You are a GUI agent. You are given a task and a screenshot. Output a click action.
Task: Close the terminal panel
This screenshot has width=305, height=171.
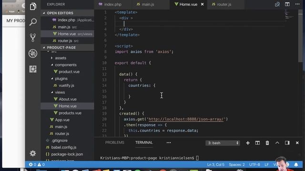tap(297, 143)
